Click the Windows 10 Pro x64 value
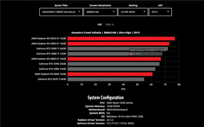This screenshot has height=127, width=204. 125,116
